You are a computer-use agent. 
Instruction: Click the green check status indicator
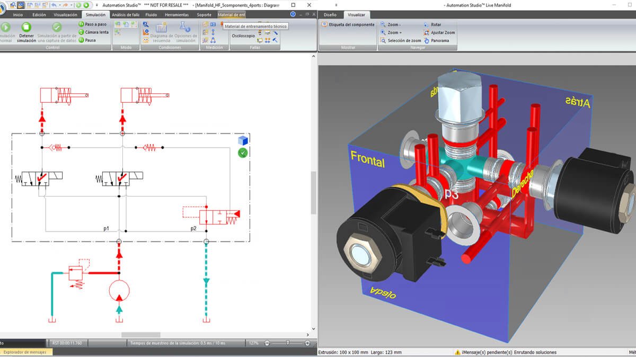coord(243,153)
